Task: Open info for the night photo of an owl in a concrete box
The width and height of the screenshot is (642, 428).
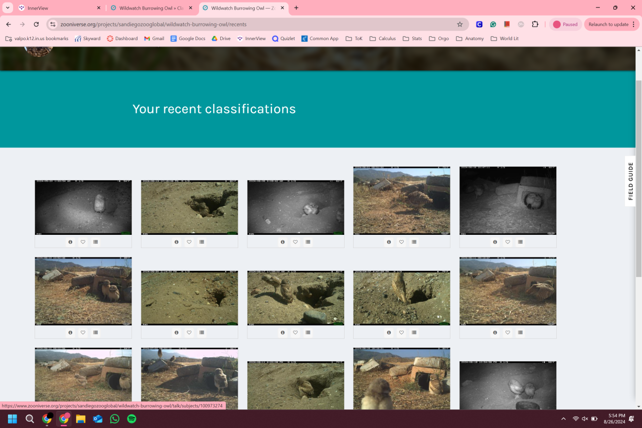Action: [x=495, y=242]
